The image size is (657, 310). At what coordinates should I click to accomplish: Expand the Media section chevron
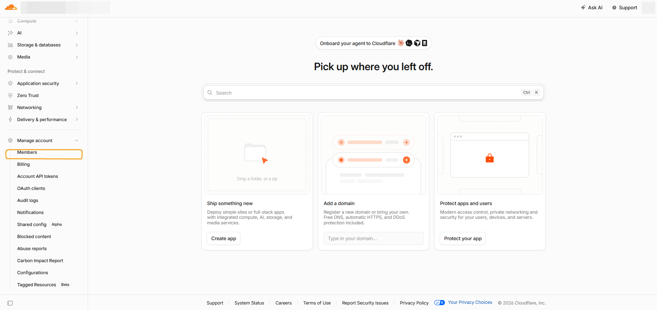tap(77, 57)
